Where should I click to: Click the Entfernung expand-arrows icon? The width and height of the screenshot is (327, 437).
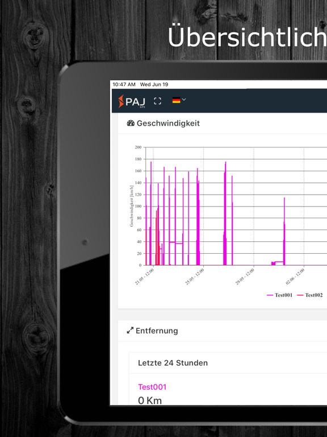[x=130, y=331]
